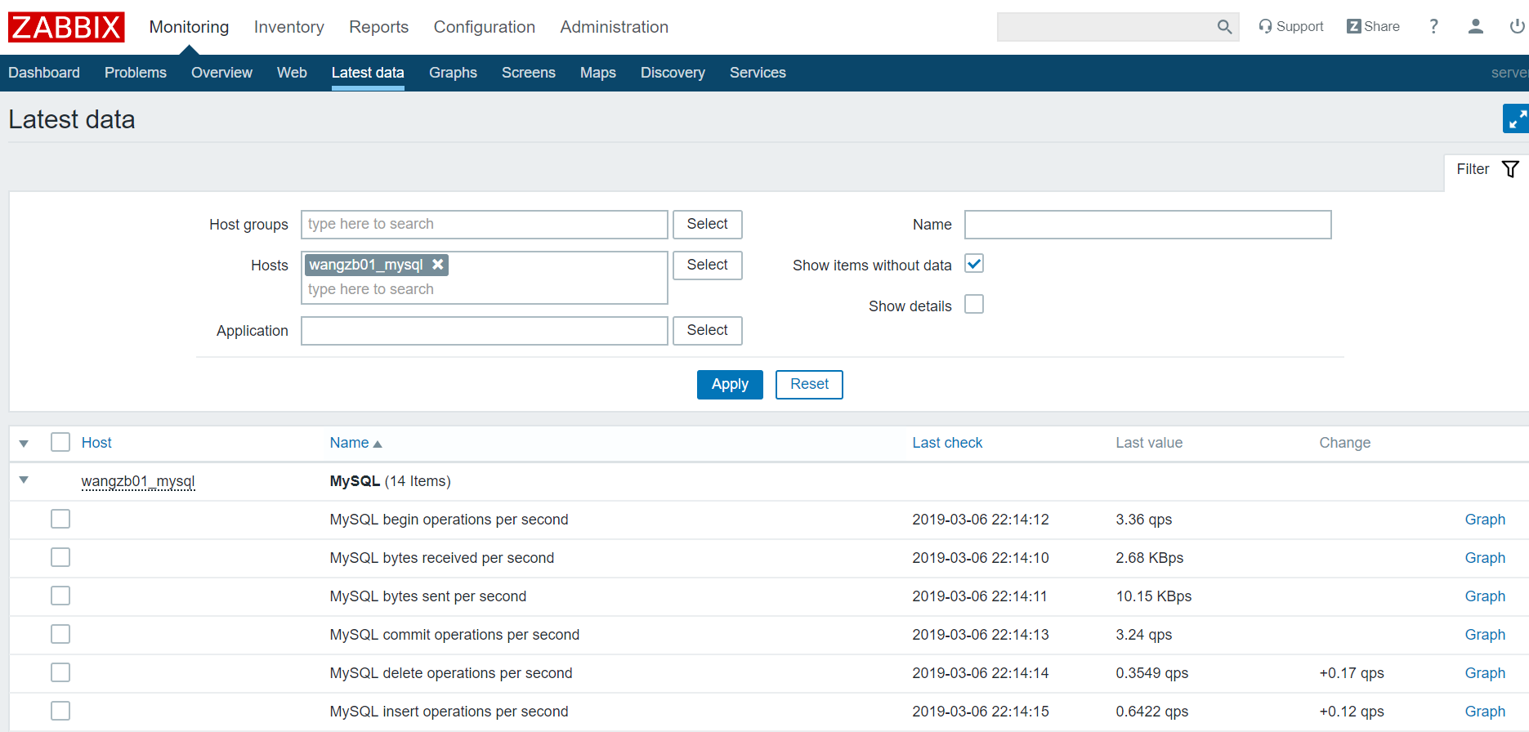
Task: Select the Latest data tab
Action: 368,73
